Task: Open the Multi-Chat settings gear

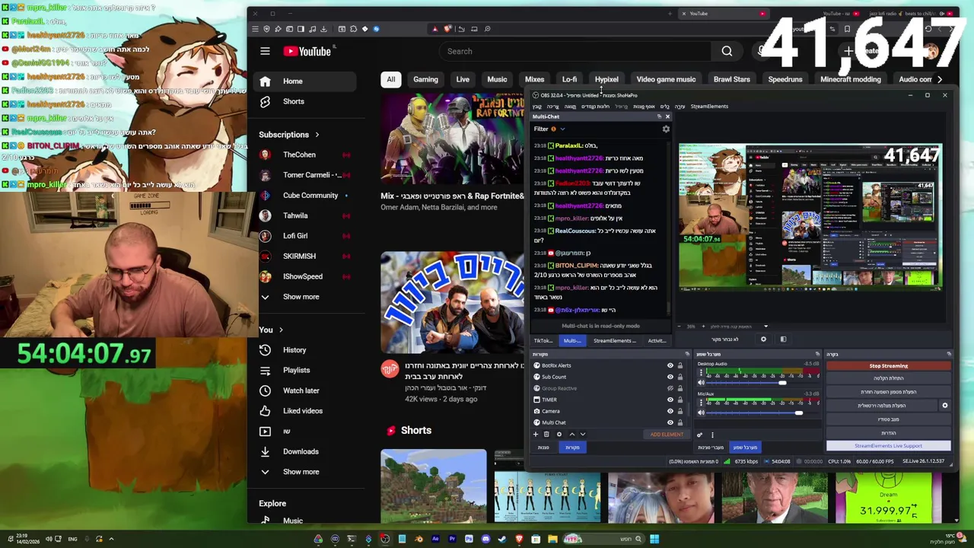Action: click(x=666, y=129)
